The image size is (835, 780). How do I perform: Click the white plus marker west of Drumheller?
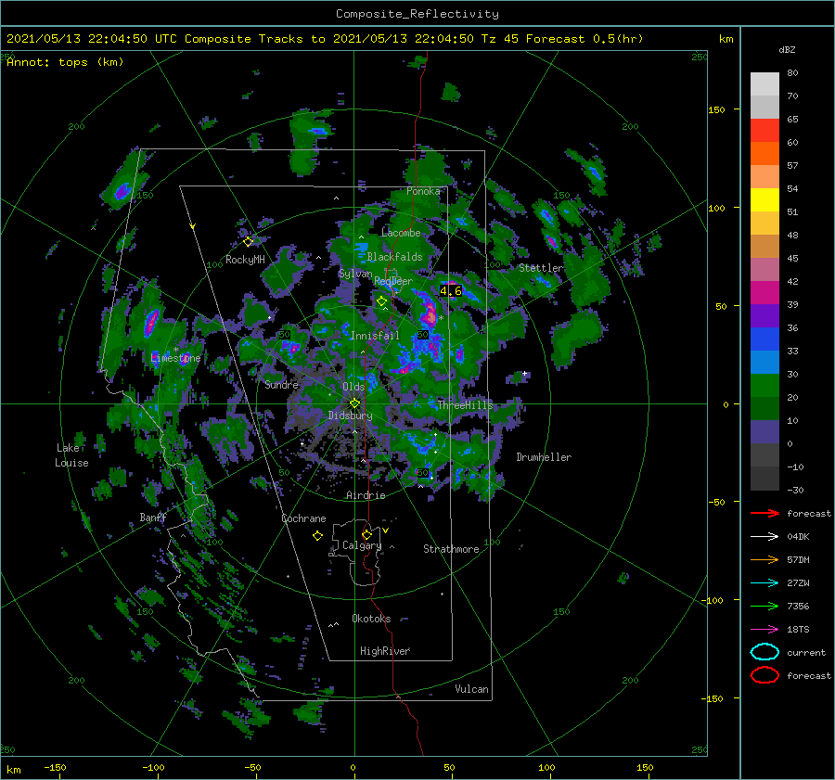(524, 374)
